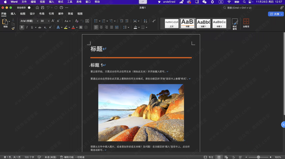
Task: Click the zoom slider in status bar
Action: pos(258,157)
